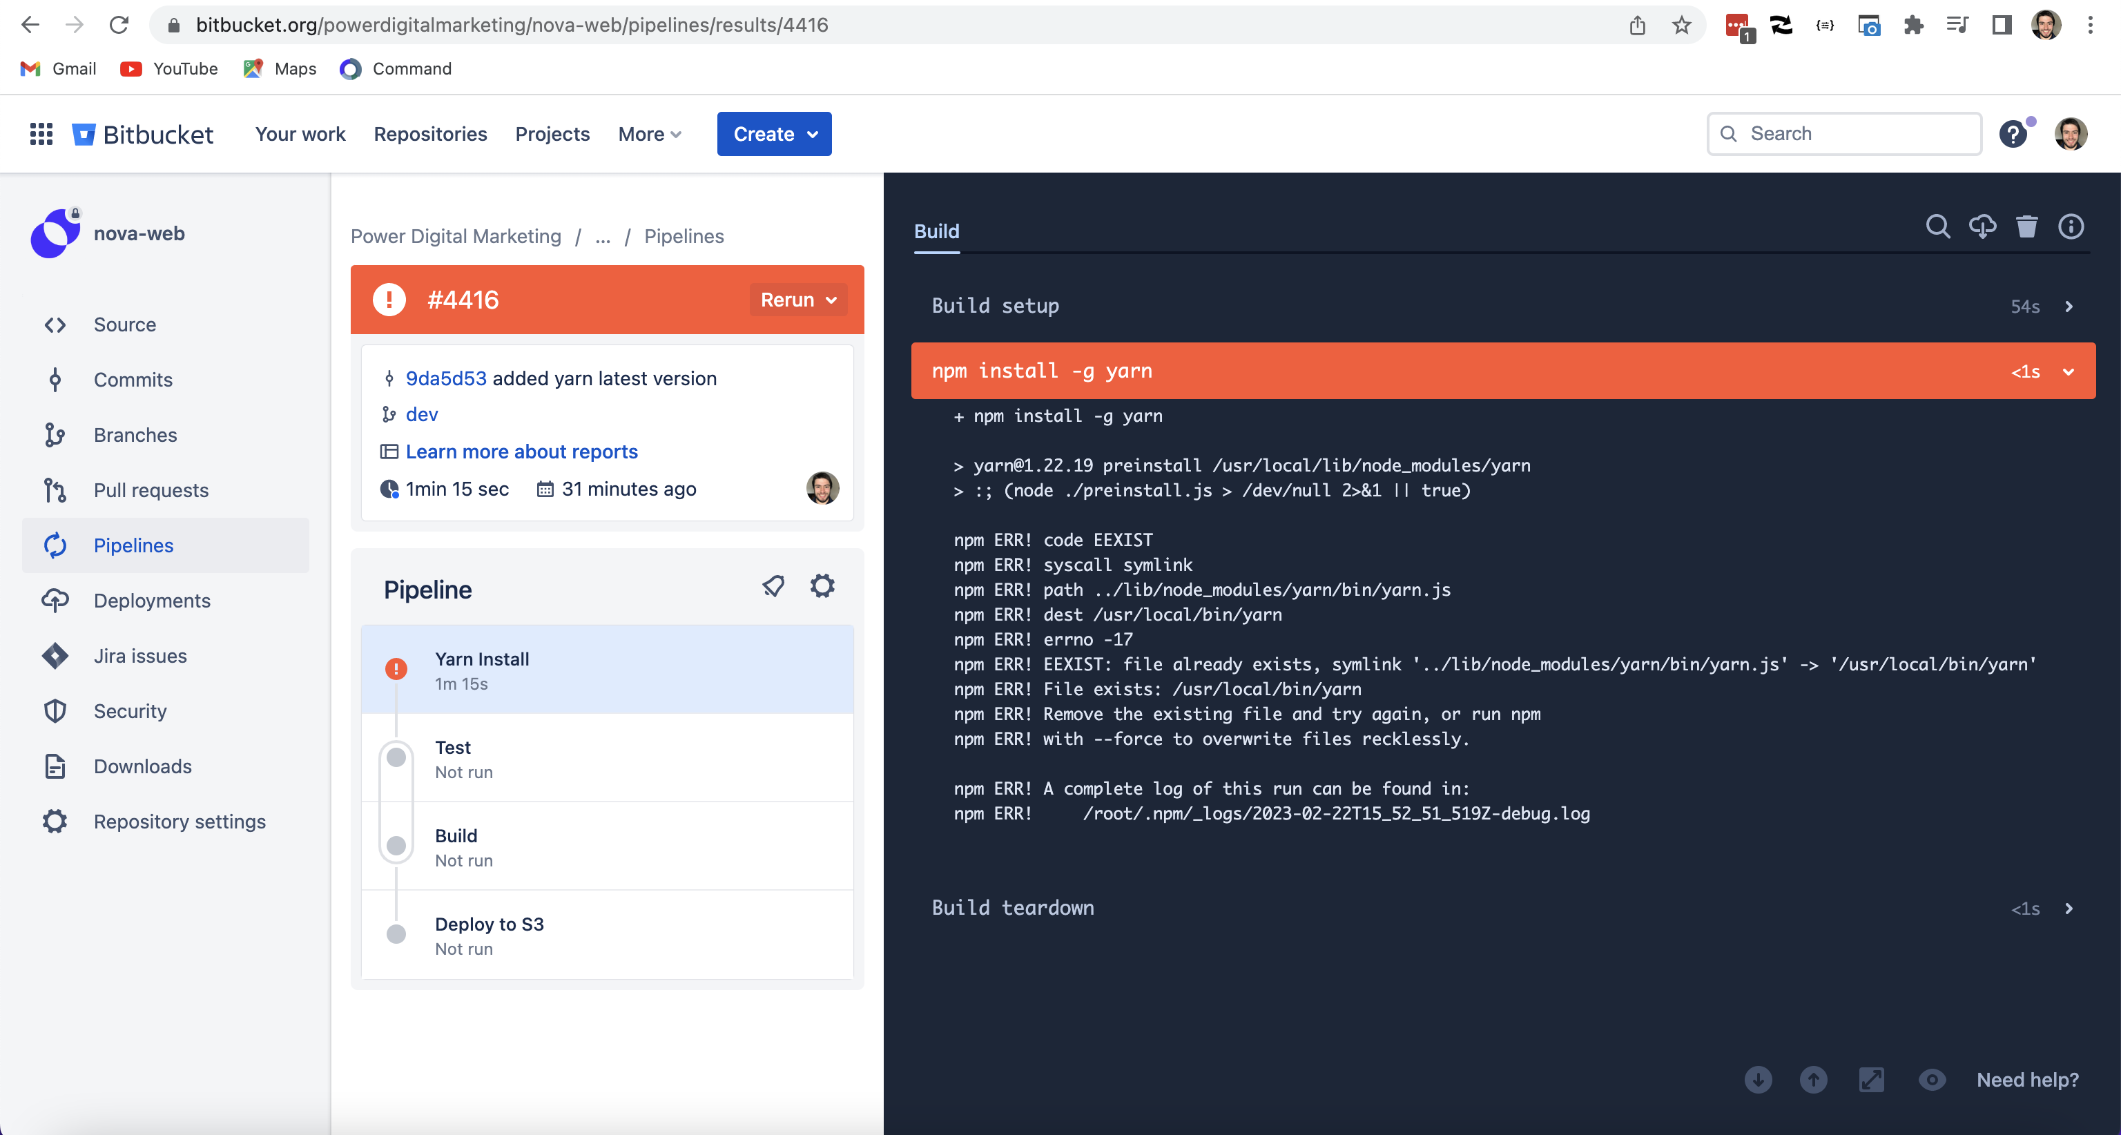Open the log info circle icon
2121x1135 pixels.
(x=2071, y=226)
